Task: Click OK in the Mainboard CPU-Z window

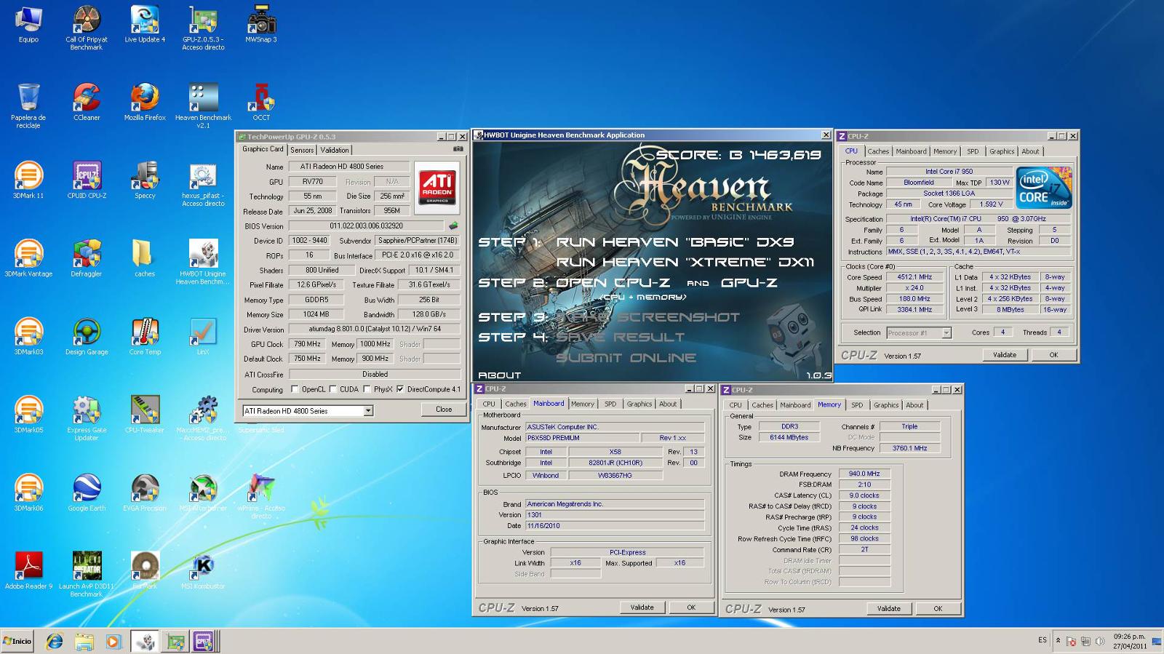Action: tap(691, 607)
